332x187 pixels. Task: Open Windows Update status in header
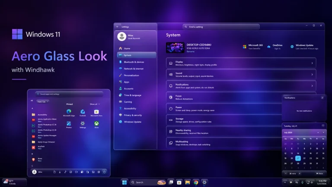[304, 47]
